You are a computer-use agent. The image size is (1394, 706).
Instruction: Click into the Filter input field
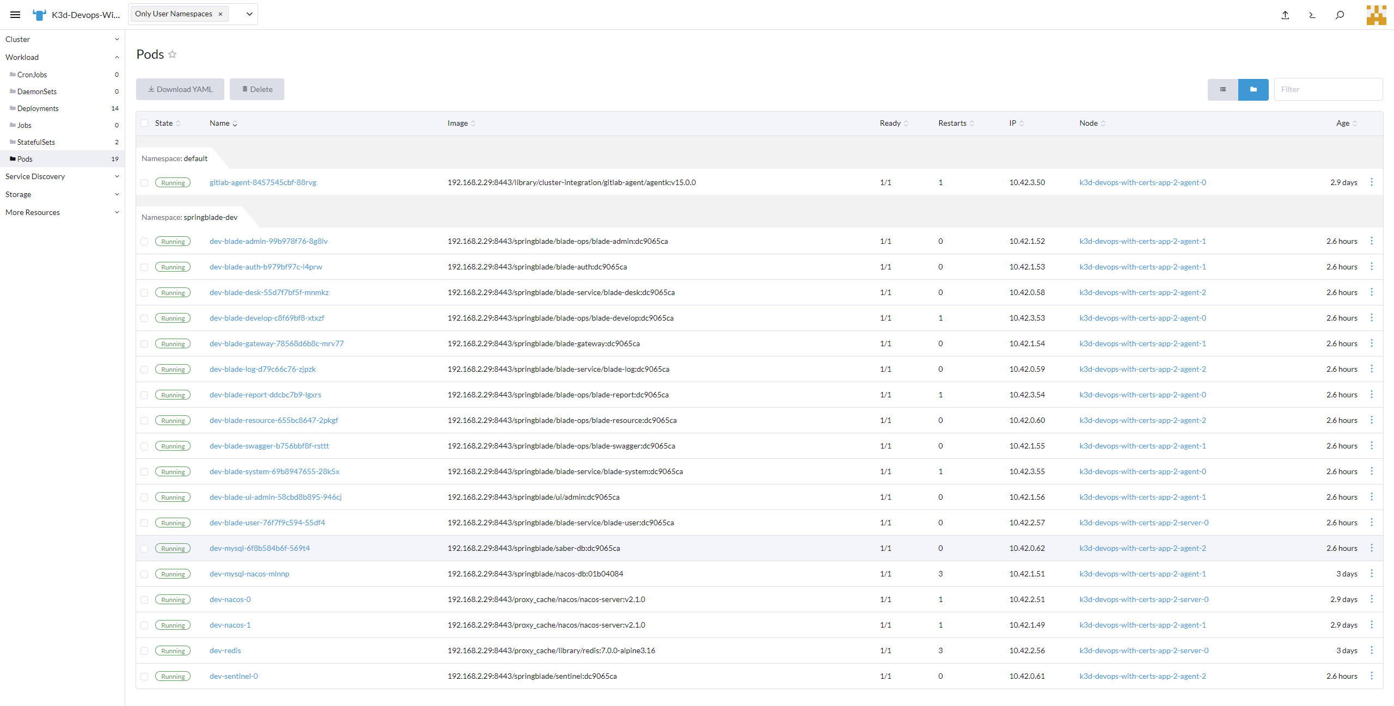pyautogui.click(x=1328, y=89)
